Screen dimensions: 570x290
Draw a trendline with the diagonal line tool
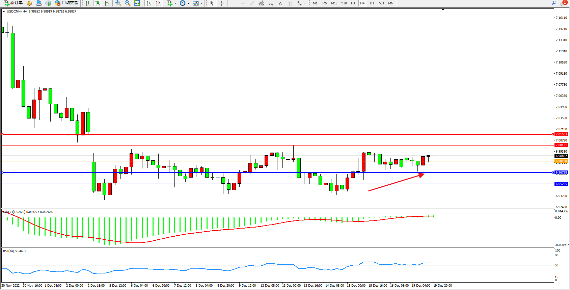point(252,3)
